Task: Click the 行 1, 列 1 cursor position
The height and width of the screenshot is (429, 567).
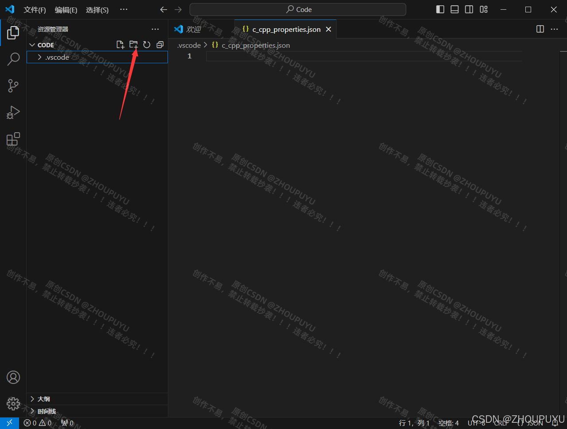Action: point(414,423)
